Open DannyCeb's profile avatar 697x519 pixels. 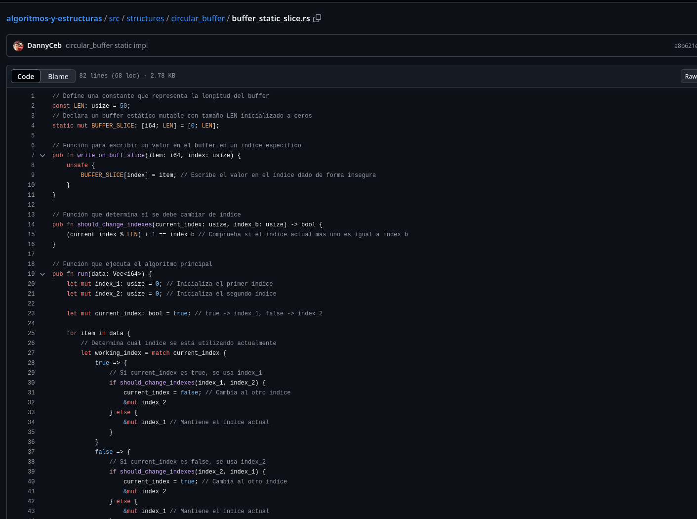click(x=18, y=45)
